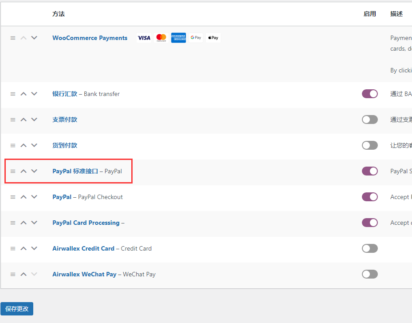Click the 保存更改 button
This screenshot has width=412, height=323.
pos(17,309)
